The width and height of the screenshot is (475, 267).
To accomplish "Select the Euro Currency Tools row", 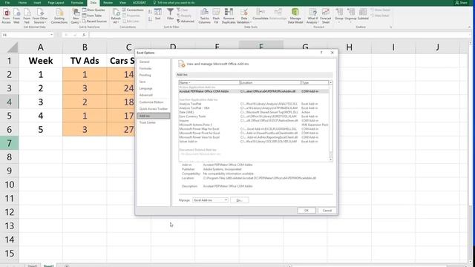I will [x=254, y=116].
